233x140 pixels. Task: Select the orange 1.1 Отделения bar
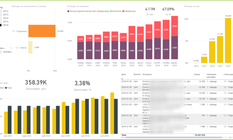click(x=42, y=31)
